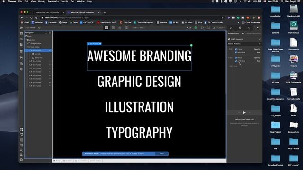Add a new timed action with plus icon
303x170 pixels.
click(260, 44)
